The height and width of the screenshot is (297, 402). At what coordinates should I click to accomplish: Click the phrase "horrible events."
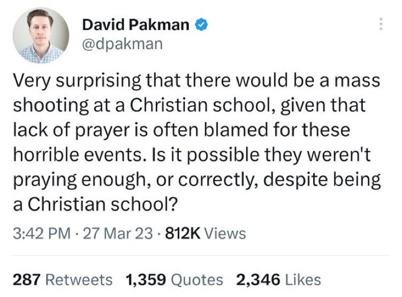78,155
